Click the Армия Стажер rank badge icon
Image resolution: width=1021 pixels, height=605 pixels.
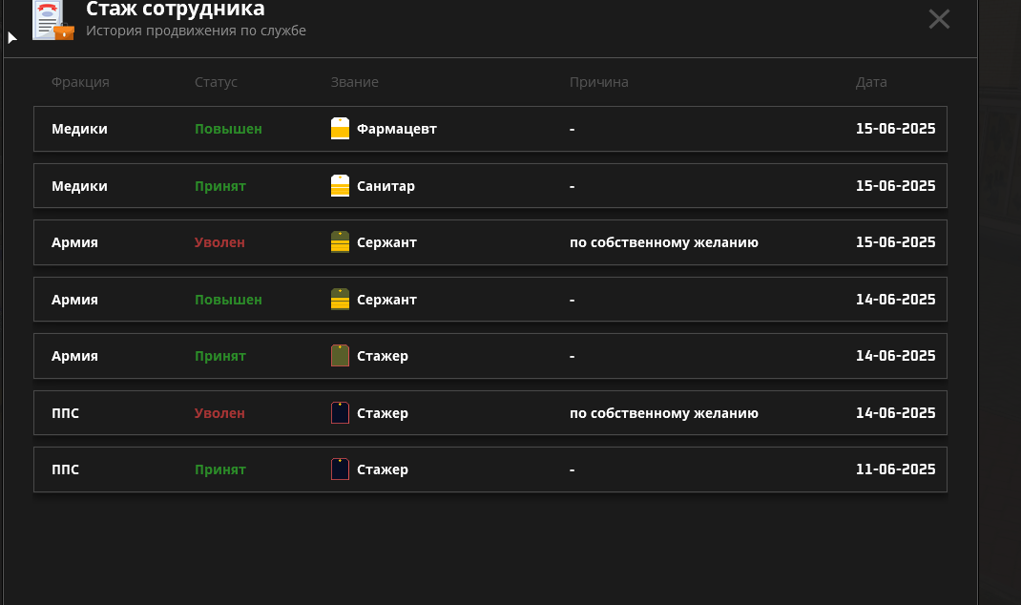pos(340,356)
